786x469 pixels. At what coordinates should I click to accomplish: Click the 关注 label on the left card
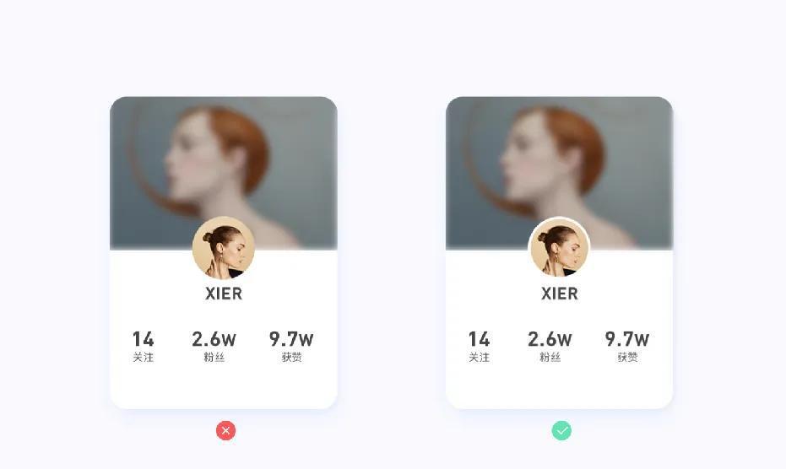pos(143,358)
